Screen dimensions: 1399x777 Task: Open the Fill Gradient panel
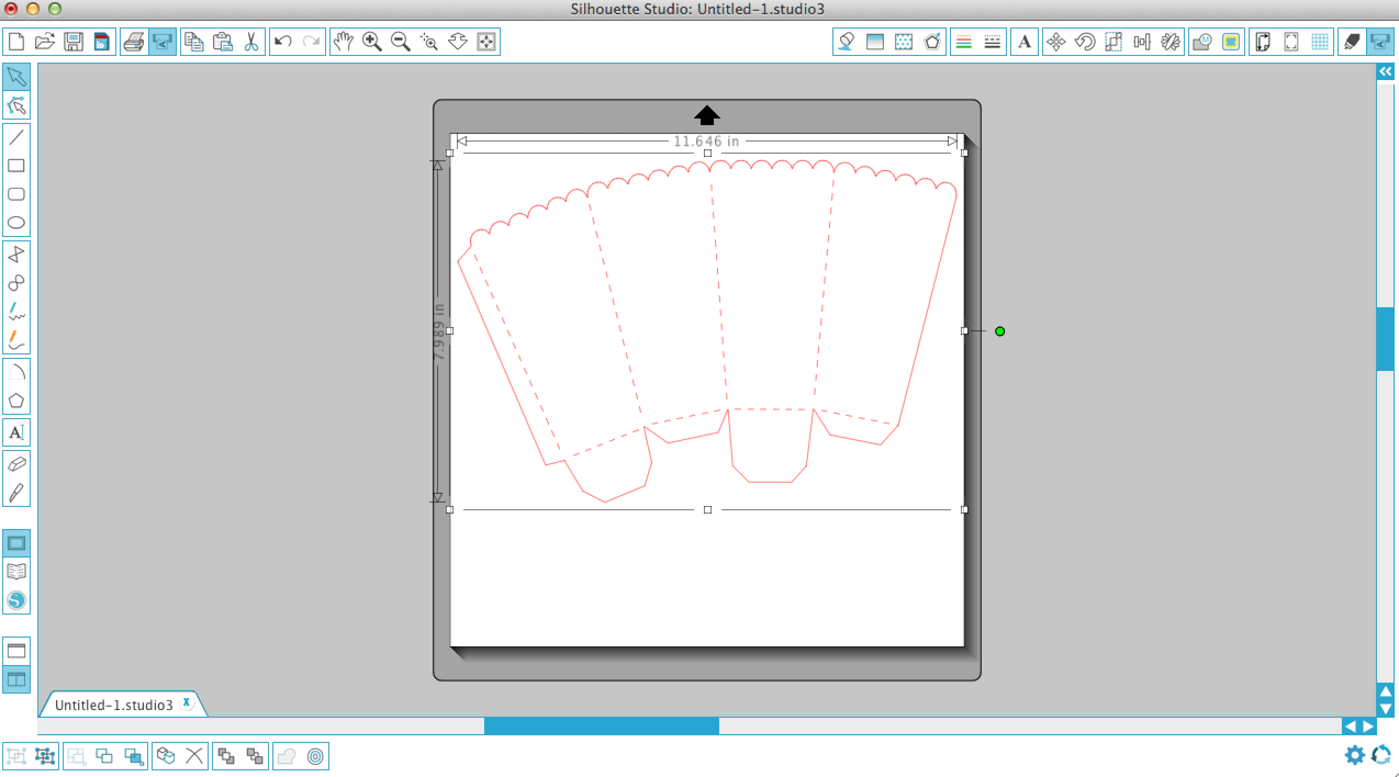pyautogui.click(x=875, y=42)
